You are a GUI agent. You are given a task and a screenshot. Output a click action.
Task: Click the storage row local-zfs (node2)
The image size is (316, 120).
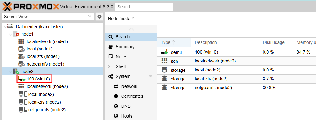pyautogui.click(x=237, y=79)
